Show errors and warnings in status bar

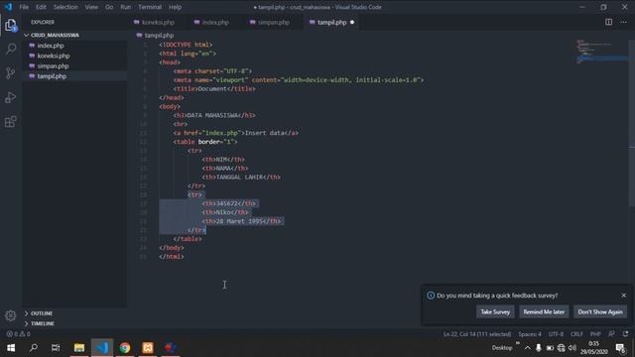click(18, 334)
